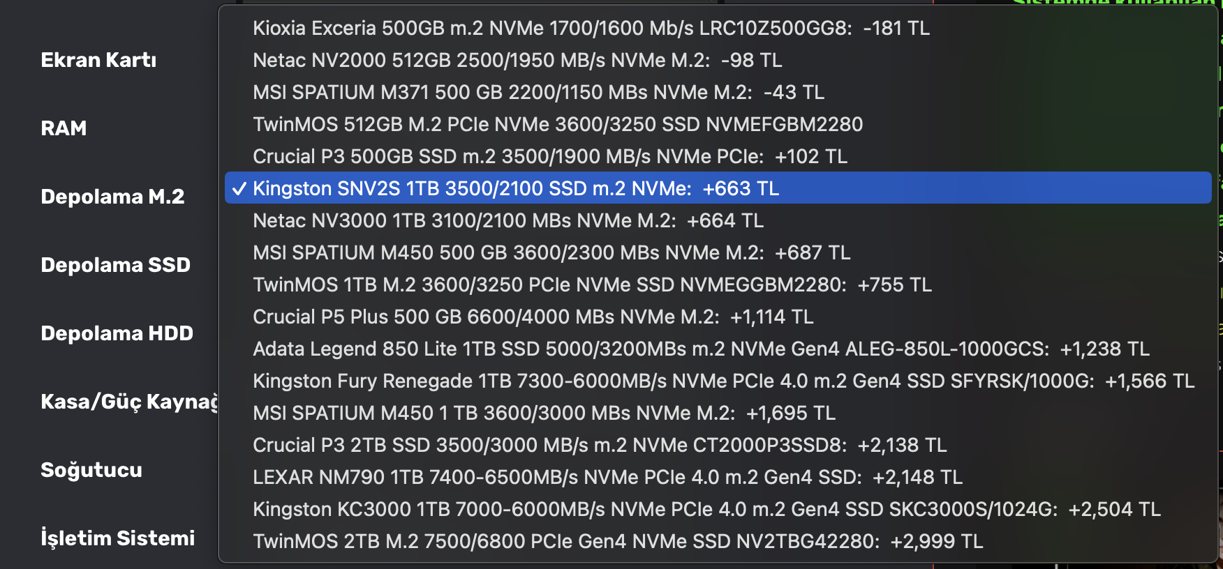1223x569 pixels.
Task: Pick Kingston KC3000 1TB option
Action: [x=706, y=509]
